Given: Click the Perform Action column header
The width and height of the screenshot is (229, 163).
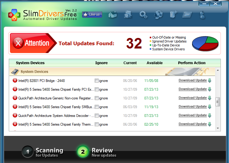Looking at the screenshot, I should coord(191,63).
